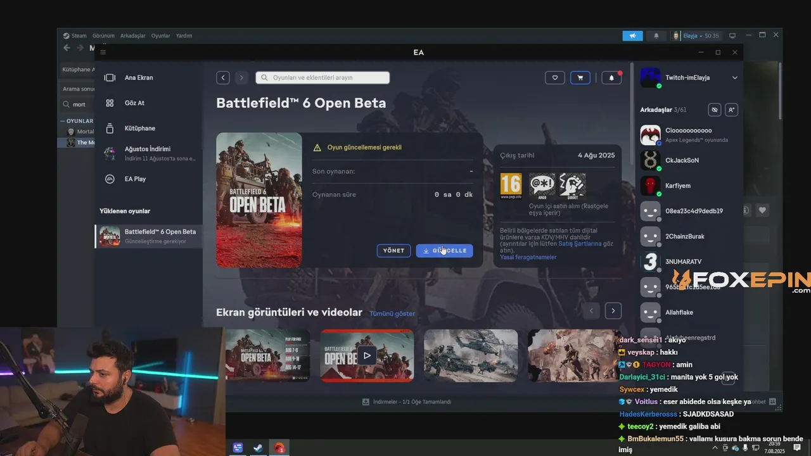Toggle friends visibility eye icon
The width and height of the screenshot is (811, 456).
[715, 110]
